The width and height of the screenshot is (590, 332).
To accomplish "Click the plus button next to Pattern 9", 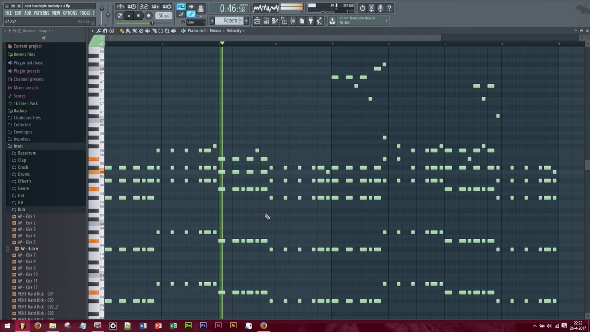I will [x=246, y=20].
